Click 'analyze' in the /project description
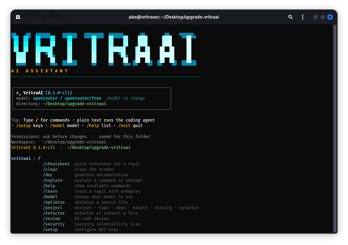Screen dimensions: 348x245 pyautogui.click(x=83, y=208)
